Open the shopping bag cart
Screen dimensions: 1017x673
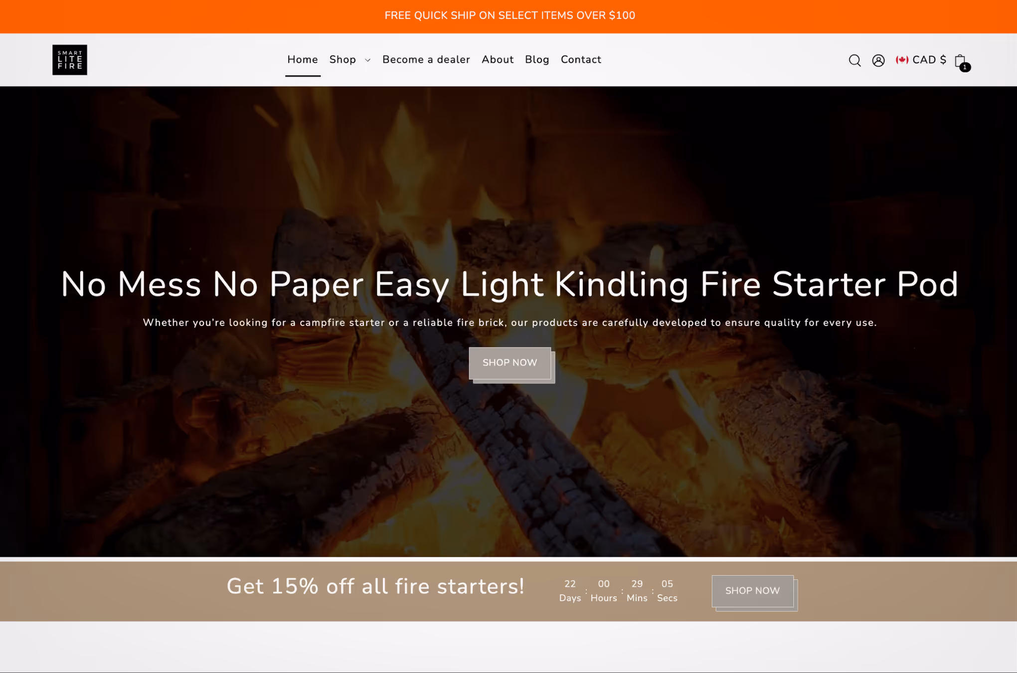click(x=960, y=61)
